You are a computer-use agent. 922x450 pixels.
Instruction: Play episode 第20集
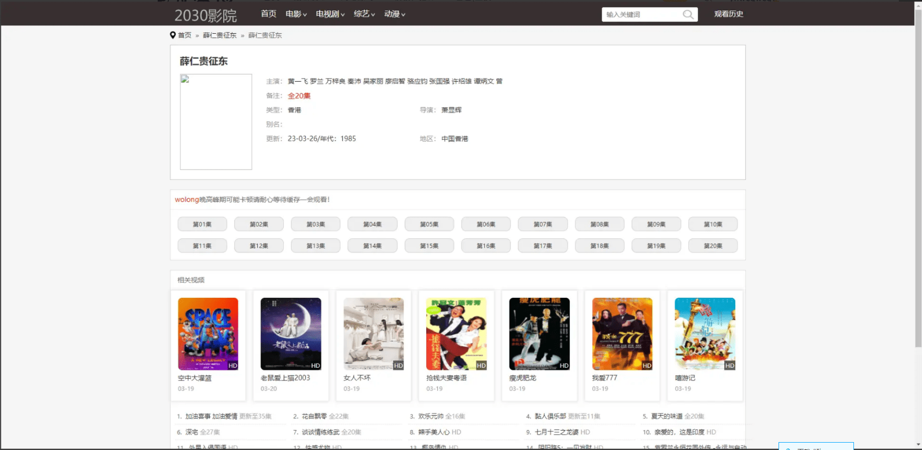[x=713, y=246]
